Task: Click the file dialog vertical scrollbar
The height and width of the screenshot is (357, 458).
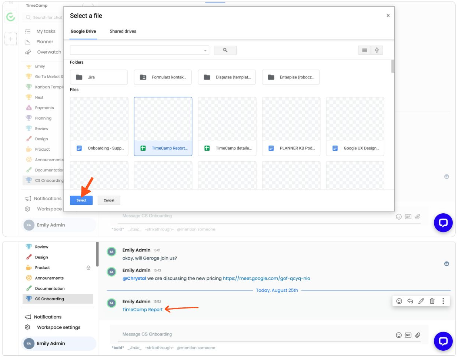Action: pyautogui.click(x=392, y=67)
